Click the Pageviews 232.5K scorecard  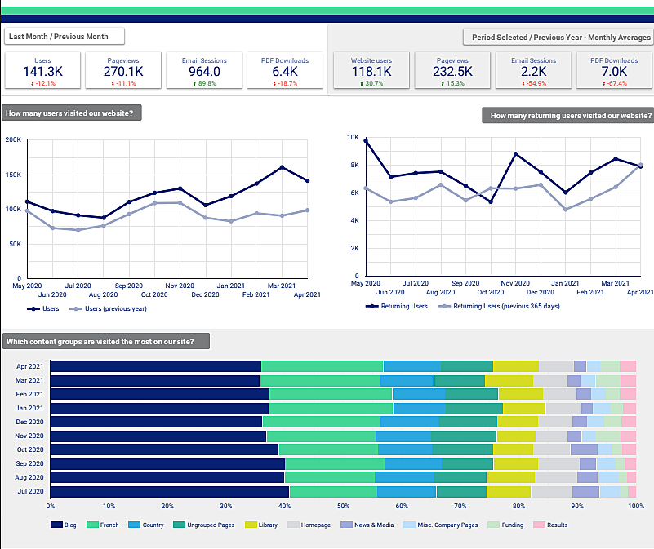tap(452, 71)
